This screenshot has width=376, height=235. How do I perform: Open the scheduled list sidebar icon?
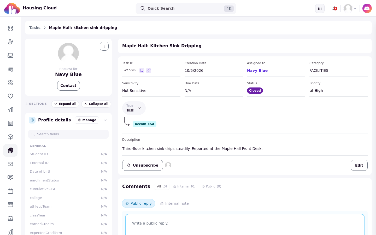[x=10, y=69]
